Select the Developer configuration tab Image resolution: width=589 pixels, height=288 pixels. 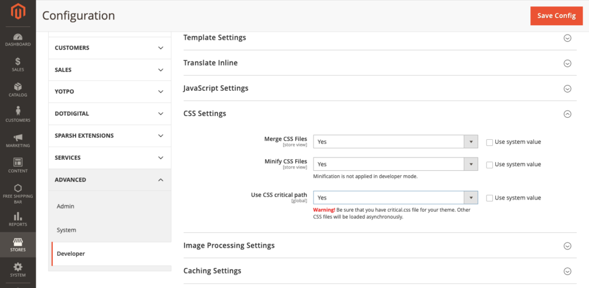(111, 254)
